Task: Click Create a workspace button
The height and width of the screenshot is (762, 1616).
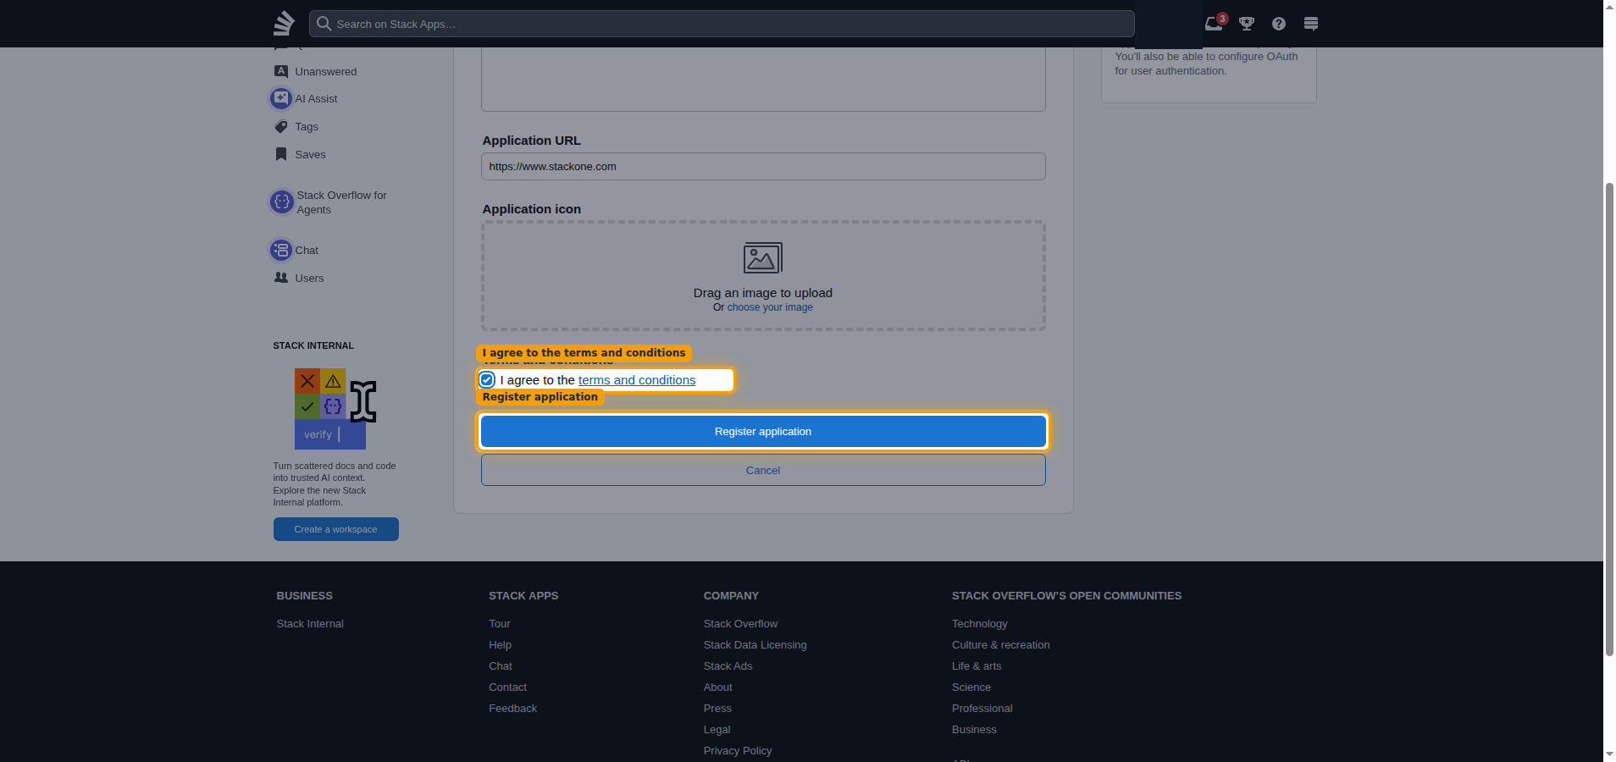Action: pyautogui.click(x=335, y=529)
